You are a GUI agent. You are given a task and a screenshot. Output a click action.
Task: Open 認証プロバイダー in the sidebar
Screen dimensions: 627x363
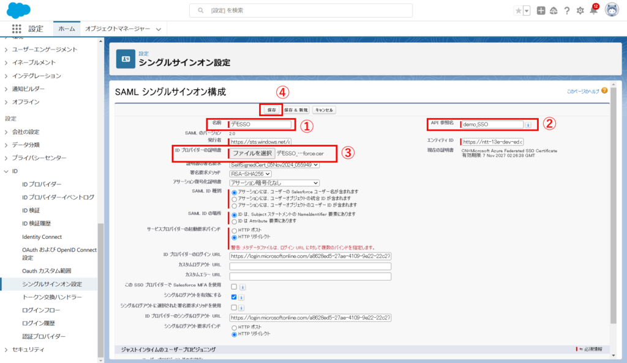[x=43, y=336]
